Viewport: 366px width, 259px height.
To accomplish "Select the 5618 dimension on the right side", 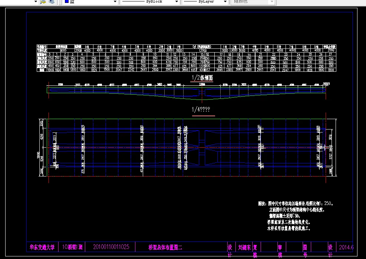I will pyautogui.click(x=330, y=137).
